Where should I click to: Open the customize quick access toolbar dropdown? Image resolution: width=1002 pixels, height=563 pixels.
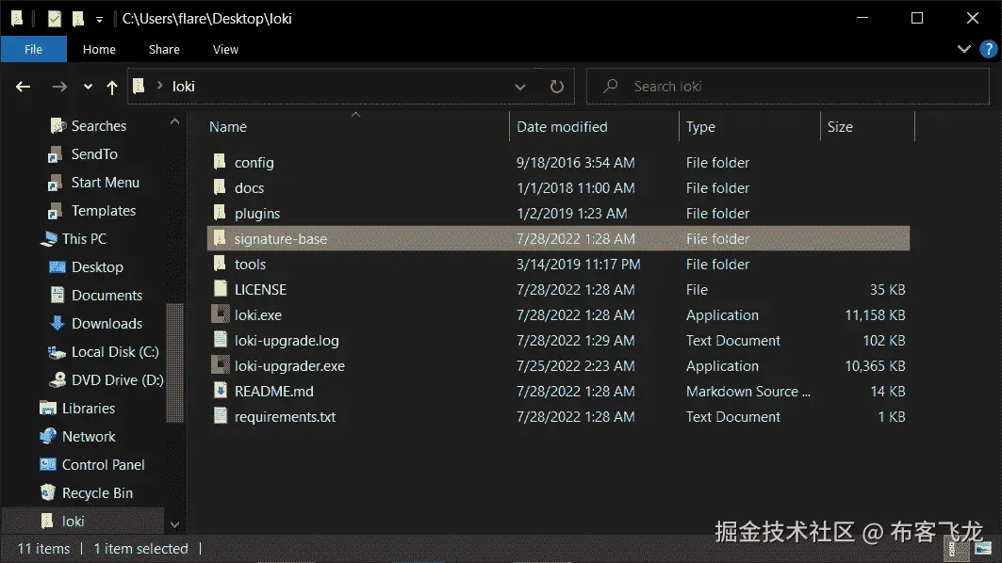(x=100, y=18)
